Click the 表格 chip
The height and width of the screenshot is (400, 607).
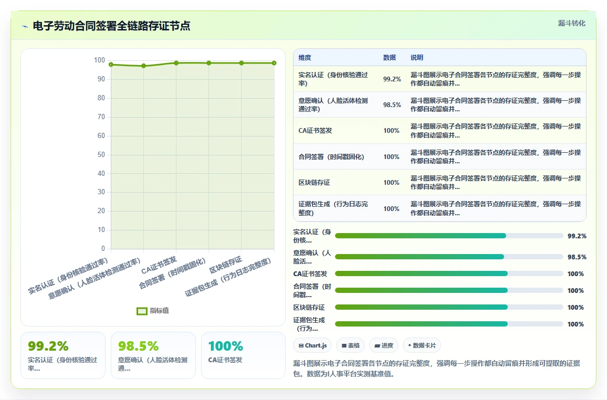[351, 345]
